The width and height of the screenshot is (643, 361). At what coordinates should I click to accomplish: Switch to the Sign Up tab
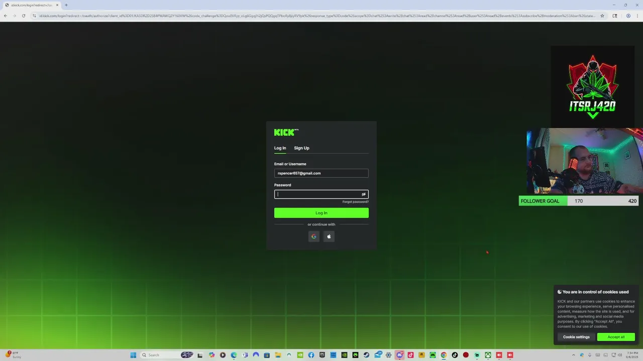(301, 148)
